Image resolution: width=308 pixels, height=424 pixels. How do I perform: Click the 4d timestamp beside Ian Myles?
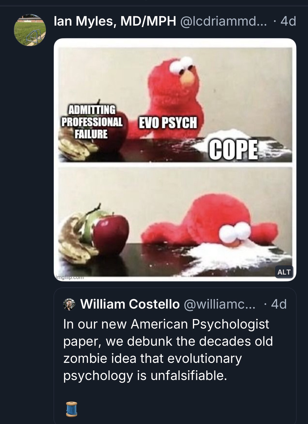coord(288,21)
